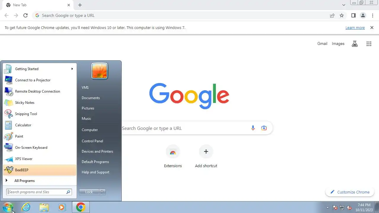
Task: Open Internet Explorer from taskbar
Action: tap(26, 207)
